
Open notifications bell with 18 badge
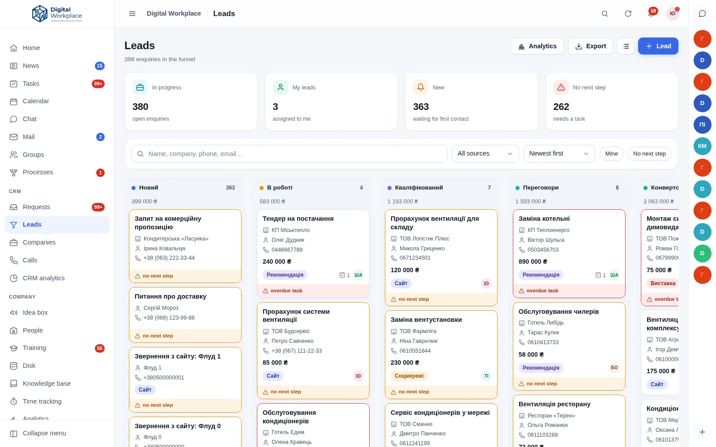[x=651, y=13]
